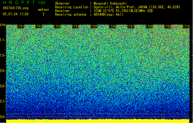The width and height of the screenshot is (193, 123).
Task: Click the 1706 time marker
Action: coord(112,26)
